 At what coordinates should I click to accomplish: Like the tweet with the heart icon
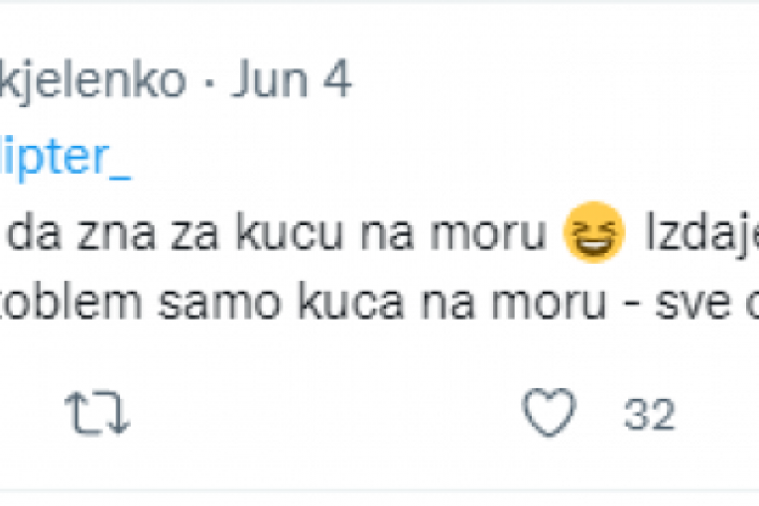coord(550,413)
